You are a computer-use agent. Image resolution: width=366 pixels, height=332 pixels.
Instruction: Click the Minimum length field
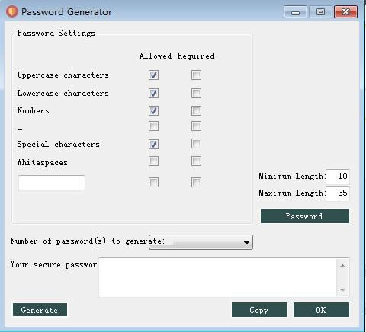coord(338,176)
